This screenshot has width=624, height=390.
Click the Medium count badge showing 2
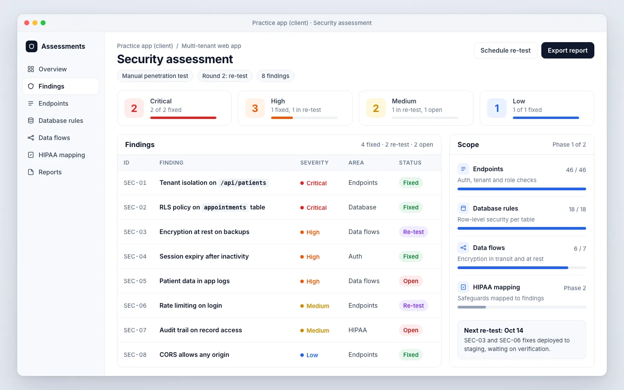376,108
